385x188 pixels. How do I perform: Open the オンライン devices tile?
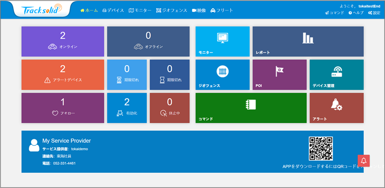point(63,41)
